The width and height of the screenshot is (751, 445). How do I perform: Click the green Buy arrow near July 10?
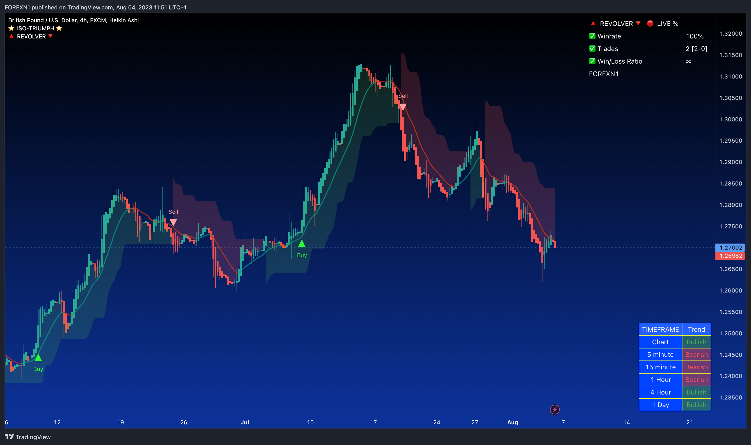tap(302, 244)
